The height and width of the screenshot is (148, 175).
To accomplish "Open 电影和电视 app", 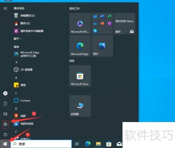I will pos(23,124).
